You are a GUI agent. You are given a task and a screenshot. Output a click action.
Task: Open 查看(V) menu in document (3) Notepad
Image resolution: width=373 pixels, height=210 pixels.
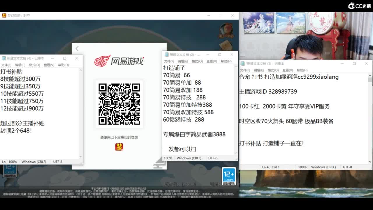point(288,70)
